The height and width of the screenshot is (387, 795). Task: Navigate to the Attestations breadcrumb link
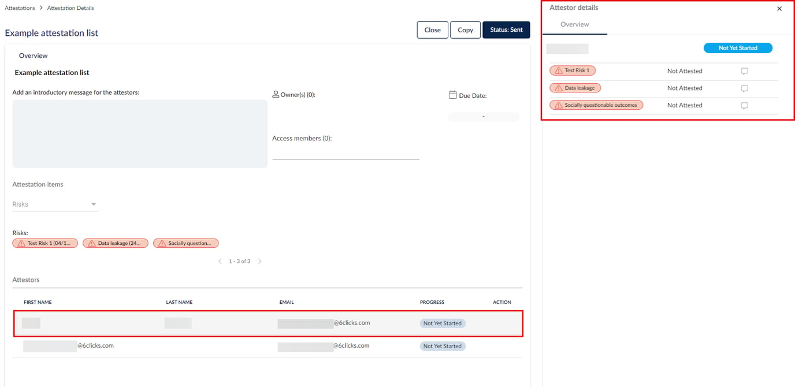pyautogui.click(x=20, y=8)
